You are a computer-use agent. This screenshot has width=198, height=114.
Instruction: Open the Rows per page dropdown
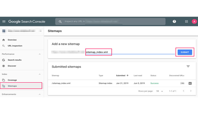(x=159, y=91)
